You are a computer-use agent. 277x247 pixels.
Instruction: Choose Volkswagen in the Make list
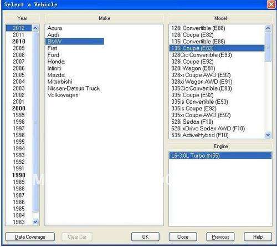click(x=63, y=95)
